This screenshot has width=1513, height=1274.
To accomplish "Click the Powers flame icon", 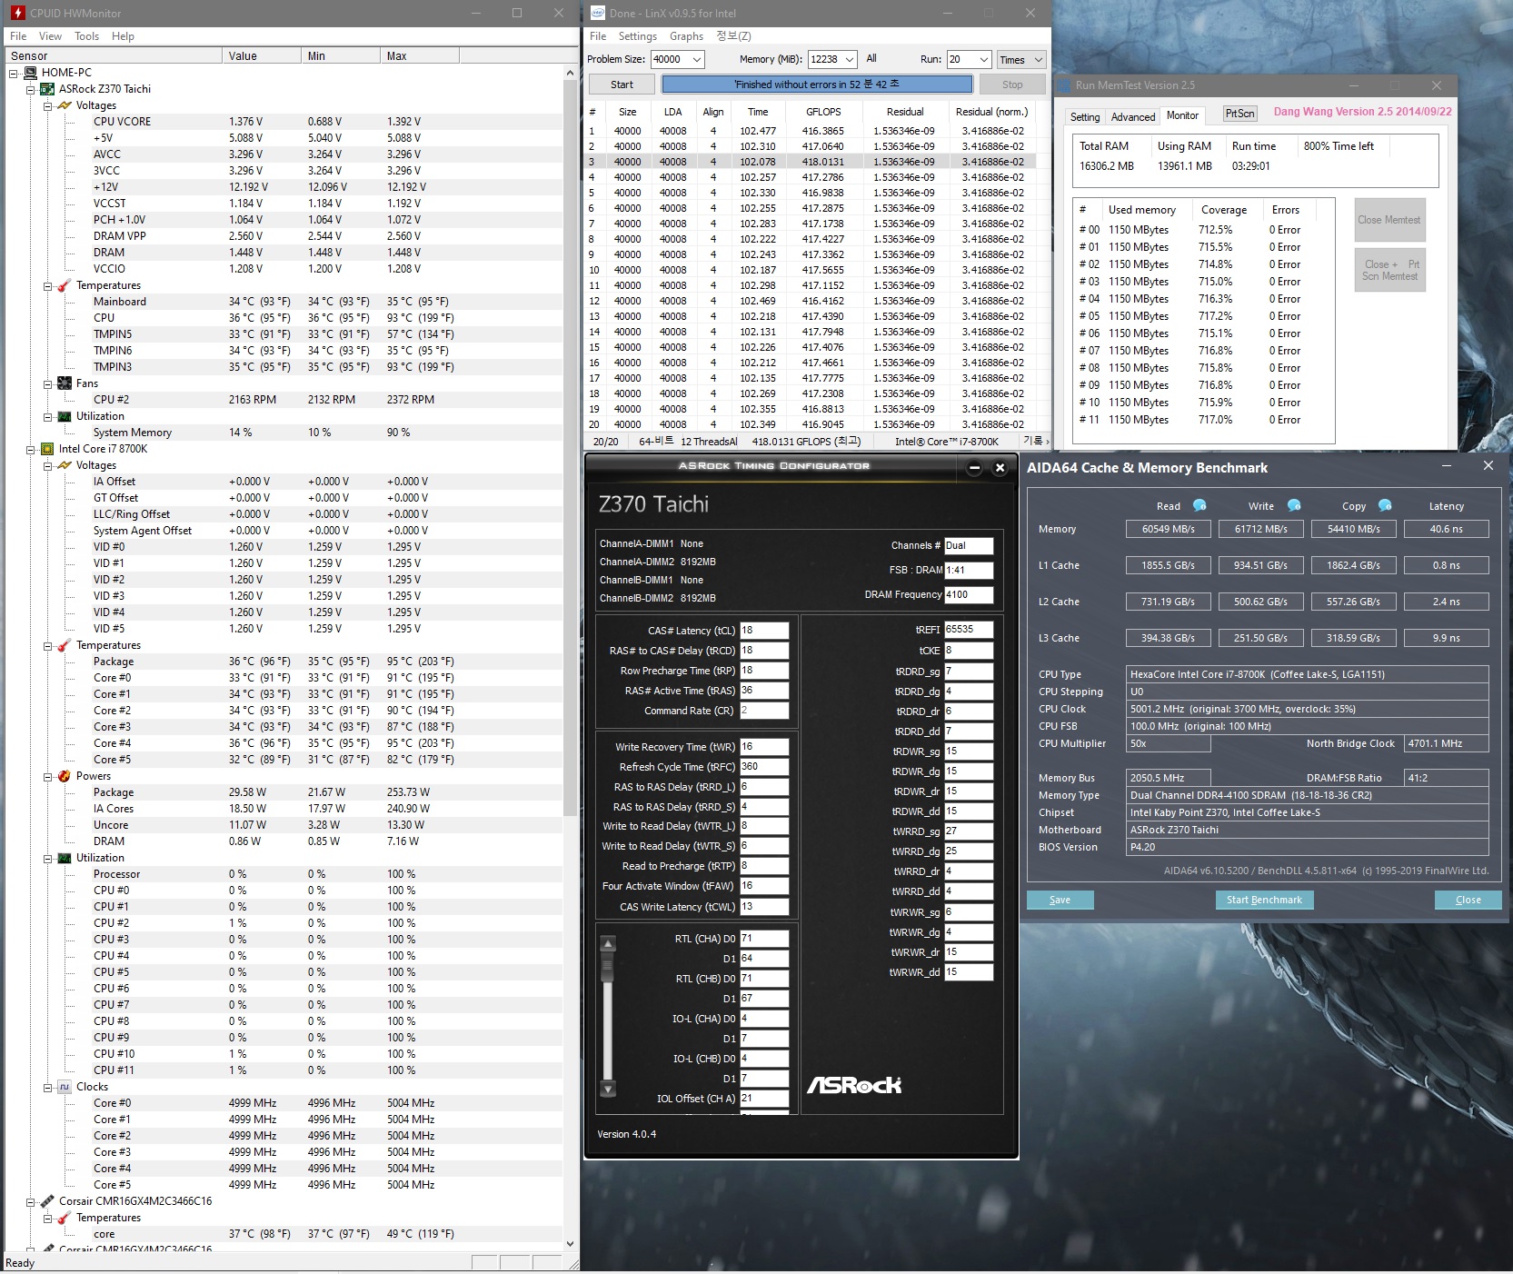I will (65, 776).
